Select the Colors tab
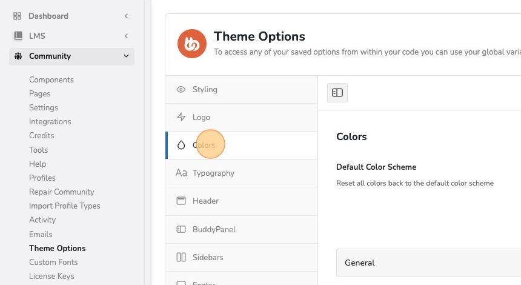 tap(242, 146)
